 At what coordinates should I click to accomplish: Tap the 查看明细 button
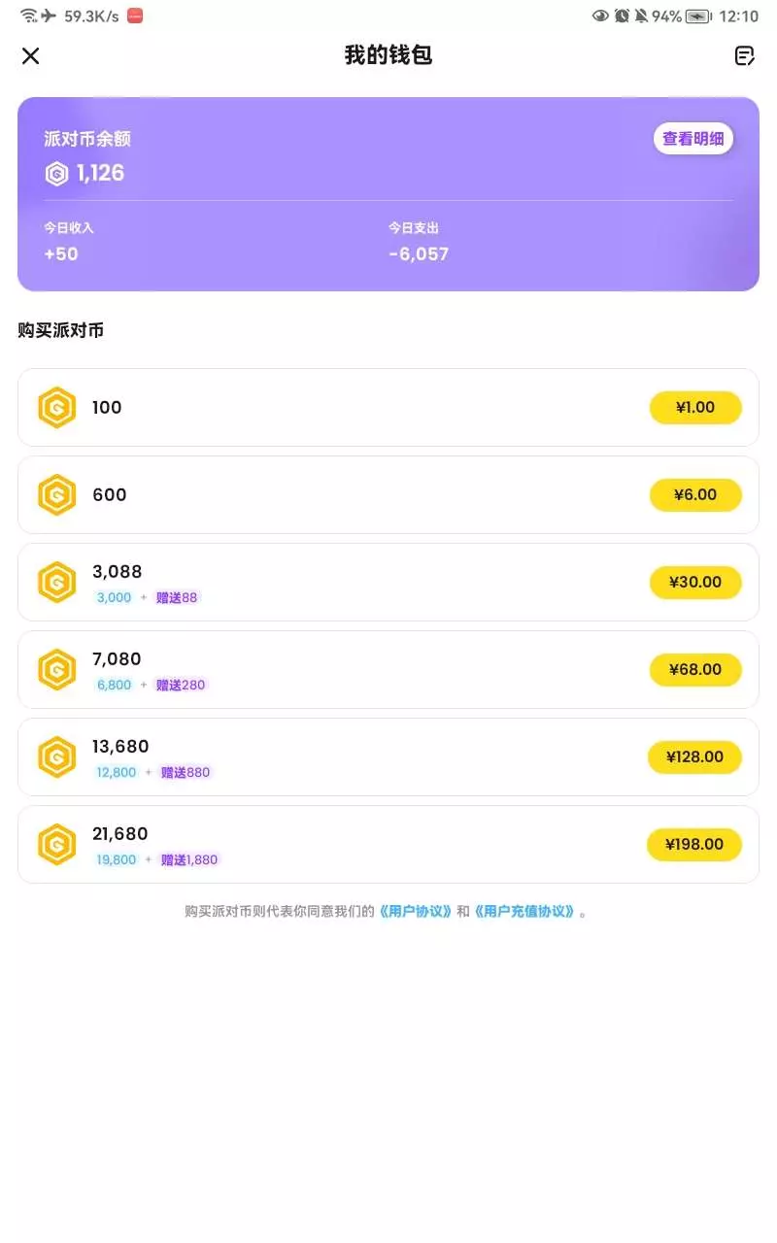click(x=693, y=139)
